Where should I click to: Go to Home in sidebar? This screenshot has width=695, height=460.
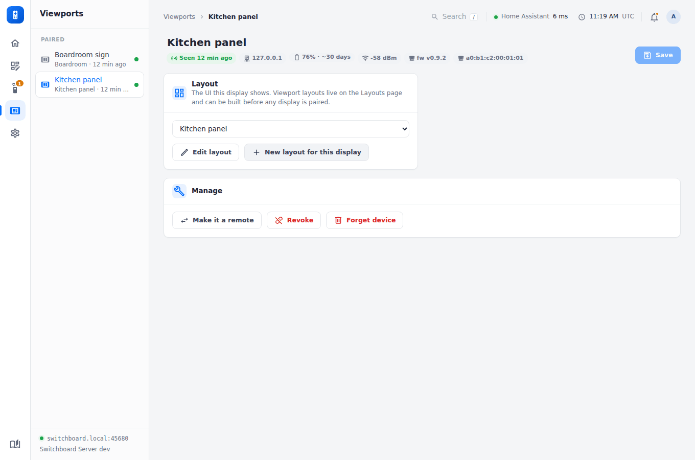[x=15, y=43]
